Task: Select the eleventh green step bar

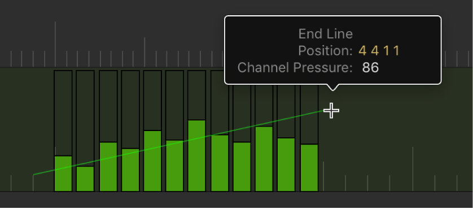Action: (286, 164)
